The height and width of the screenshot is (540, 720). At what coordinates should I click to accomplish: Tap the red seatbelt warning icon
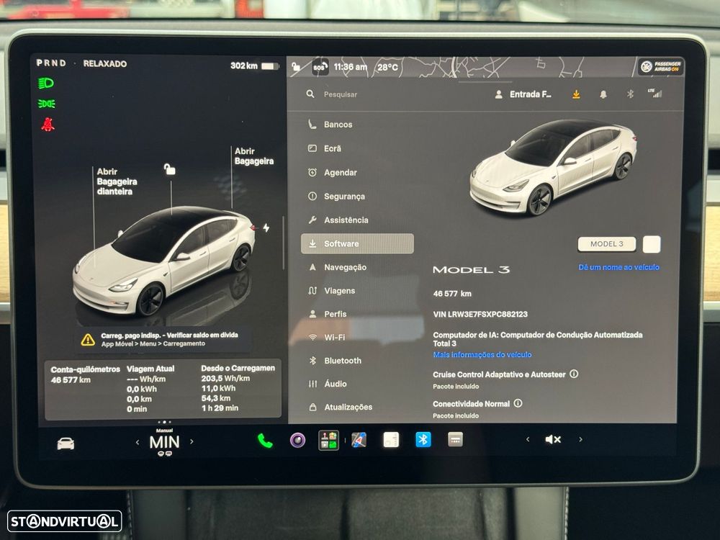click(48, 125)
